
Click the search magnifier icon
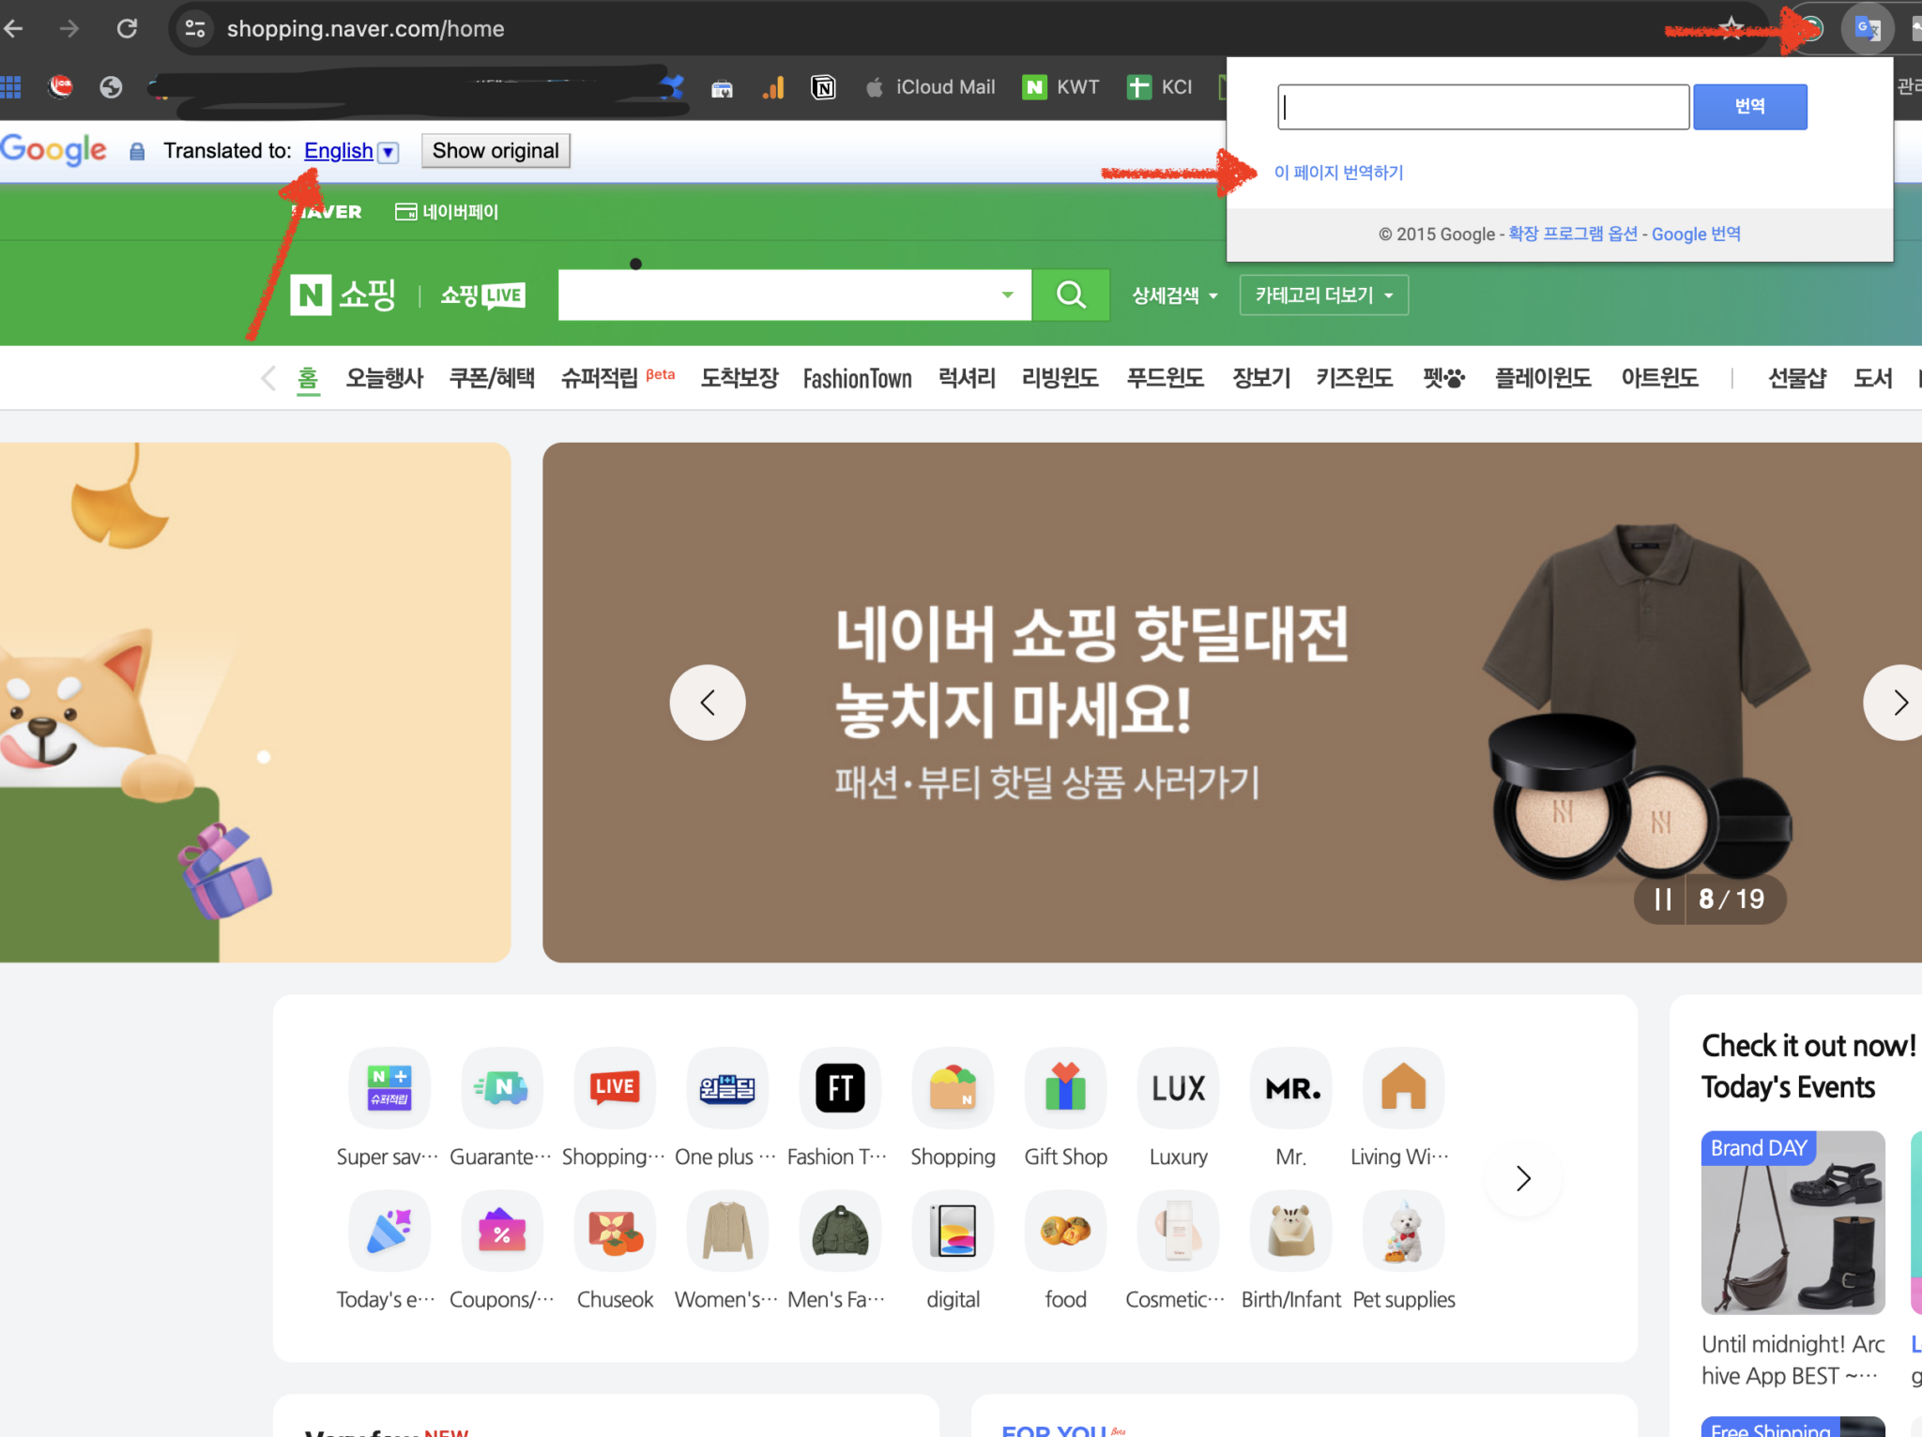(x=1071, y=294)
